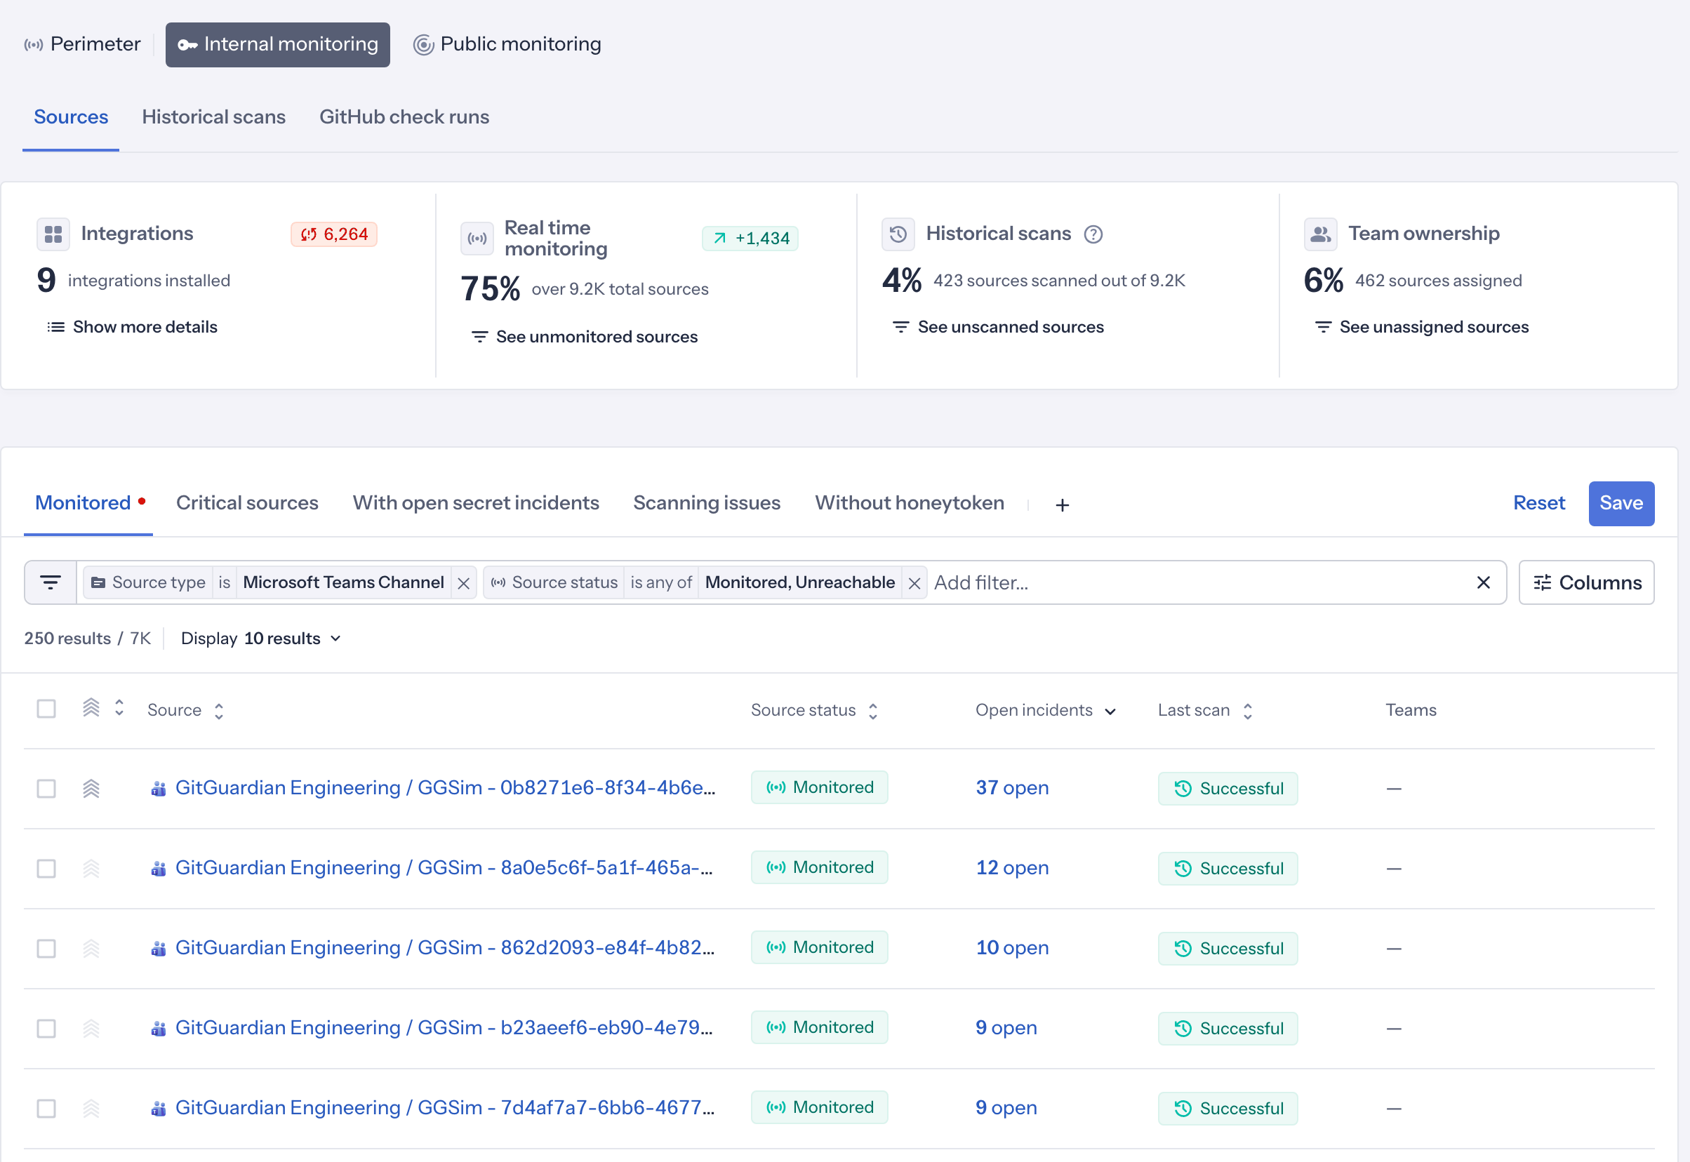Check the GGSim - 862d2093 row checkbox
The width and height of the screenshot is (1690, 1162).
[46, 949]
